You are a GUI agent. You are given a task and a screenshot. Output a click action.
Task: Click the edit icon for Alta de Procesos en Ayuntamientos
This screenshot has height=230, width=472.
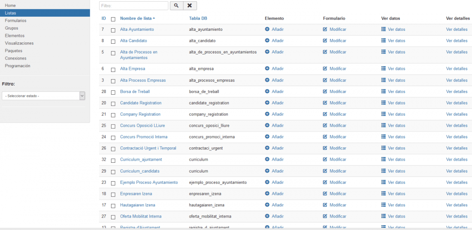(x=325, y=52)
